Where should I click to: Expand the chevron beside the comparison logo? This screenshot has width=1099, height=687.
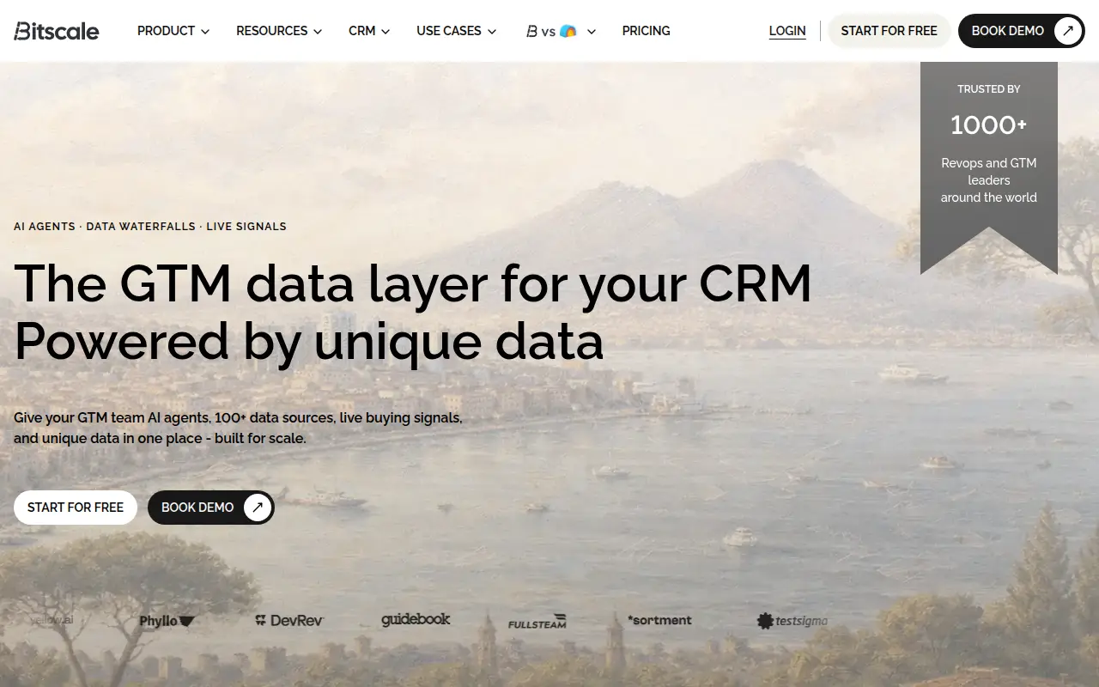click(591, 32)
